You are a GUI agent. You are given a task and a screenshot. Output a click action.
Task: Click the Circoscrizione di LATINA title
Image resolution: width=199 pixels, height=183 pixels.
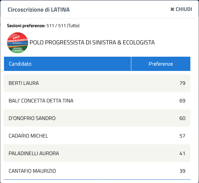click(38, 10)
